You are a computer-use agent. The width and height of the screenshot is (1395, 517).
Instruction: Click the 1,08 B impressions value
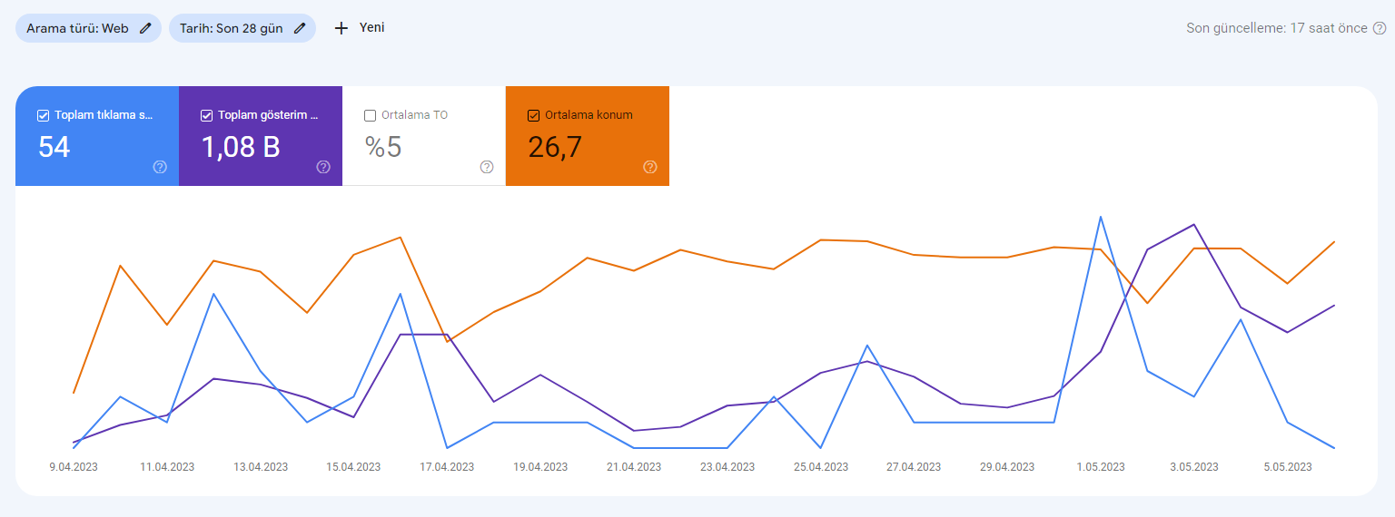coord(240,147)
